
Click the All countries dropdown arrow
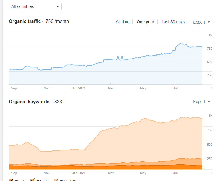(x=58, y=6)
